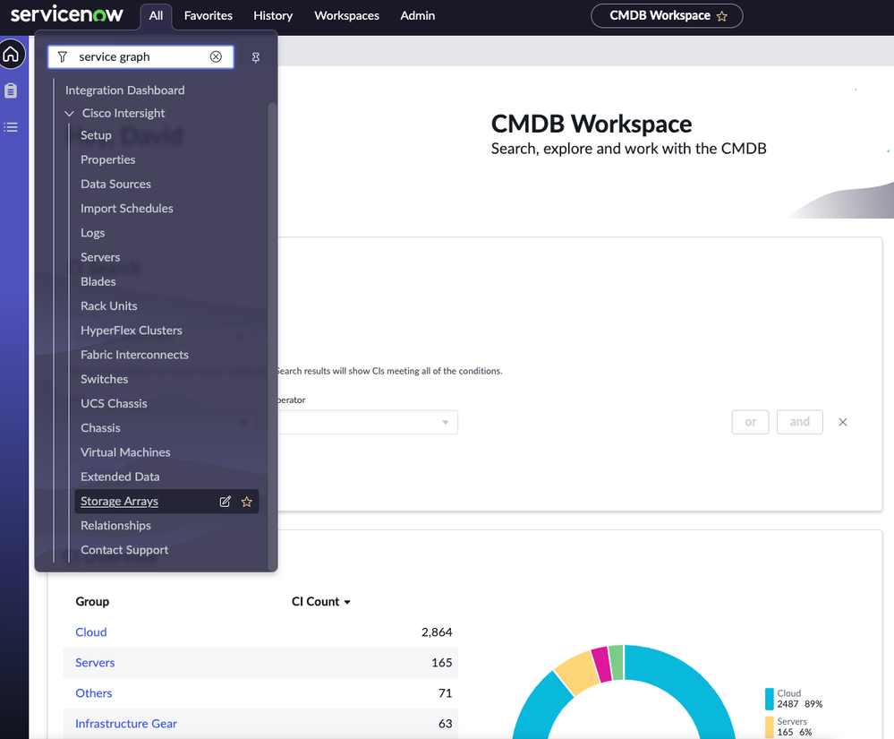Sort by CI Count column arrow

[x=347, y=602]
